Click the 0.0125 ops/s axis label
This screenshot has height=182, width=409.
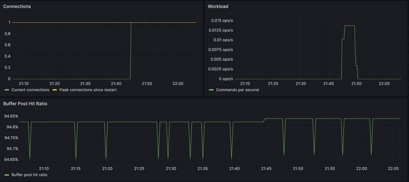(x=221, y=30)
